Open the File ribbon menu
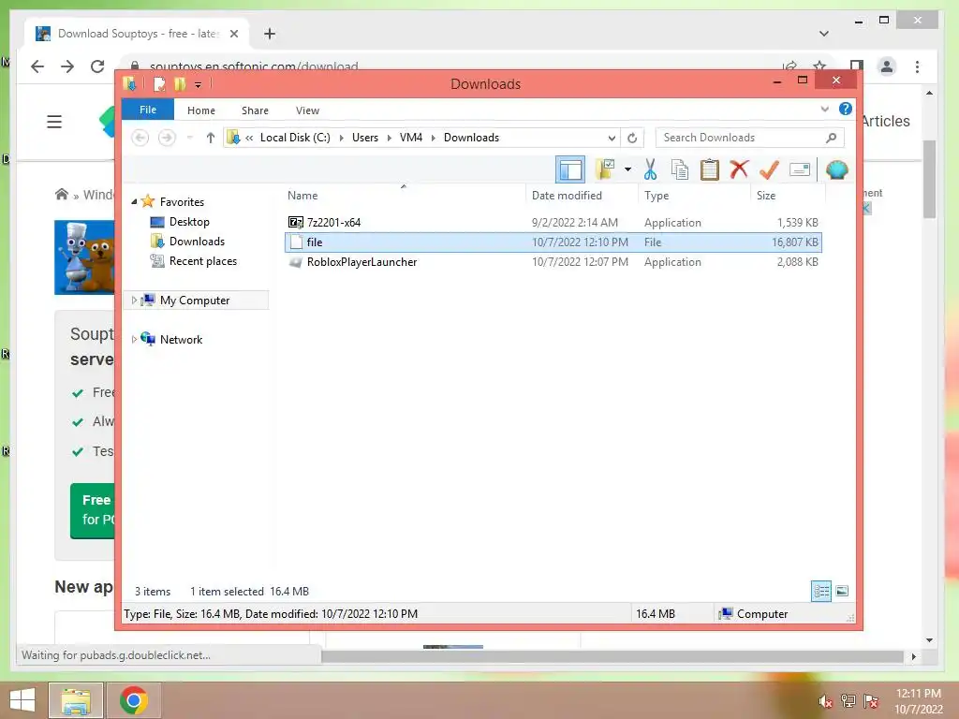This screenshot has width=959, height=719. point(148,110)
